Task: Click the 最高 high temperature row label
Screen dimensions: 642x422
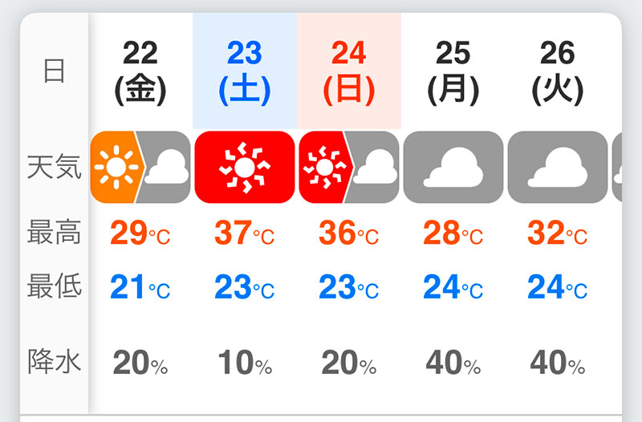Action: [55, 233]
